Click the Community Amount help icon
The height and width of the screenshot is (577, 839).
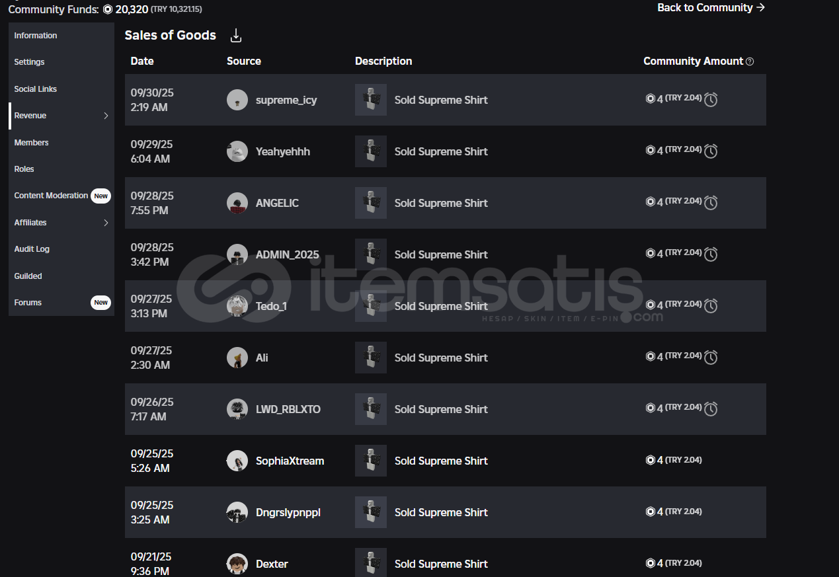[x=750, y=61]
